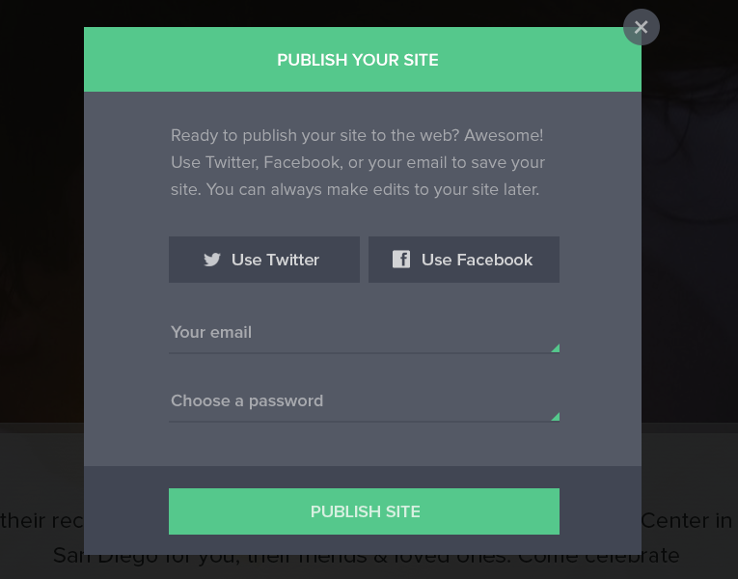Click the Twitter bird icon
Viewport: 738px width, 579px height.
[x=212, y=260]
